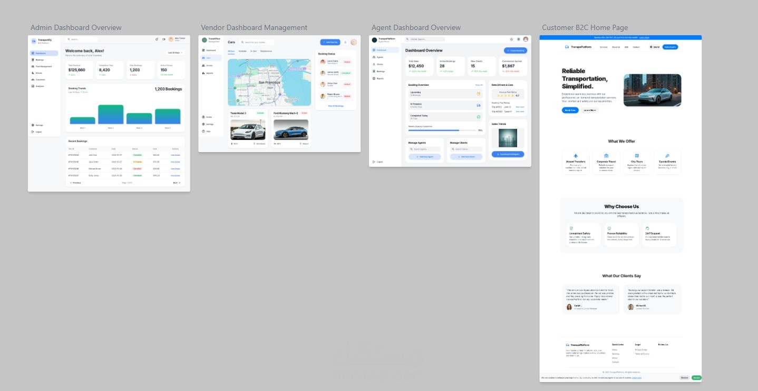This screenshot has width=758, height=391.
Task: Select Dashboard icon in Vendor sidebar
Action: pos(203,50)
